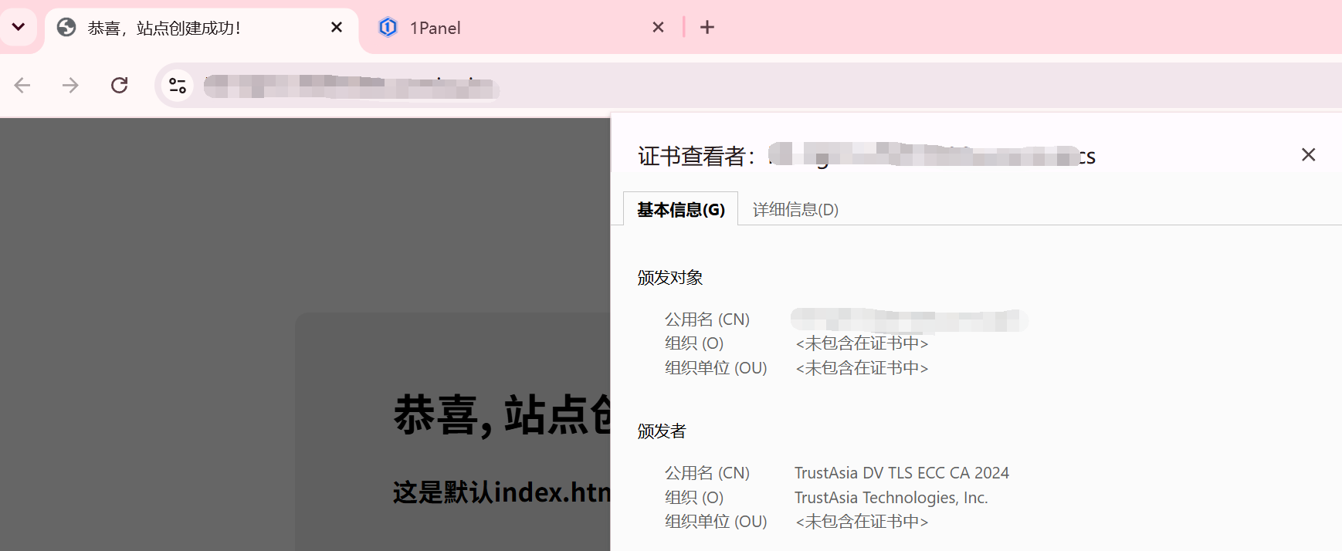Click the issuer name TrustAsia DV TLS ECC CA 2024
The height and width of the screenshot is (551, 1342).
pos(902,473)
